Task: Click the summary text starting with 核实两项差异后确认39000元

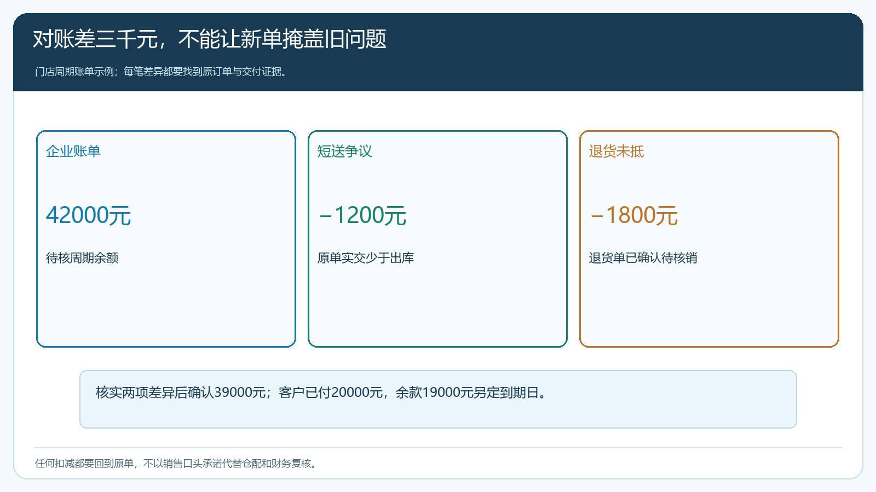Action: tap(322, 393)
